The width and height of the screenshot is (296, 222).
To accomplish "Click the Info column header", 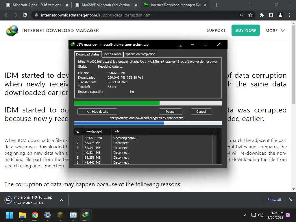I will point(162,132).
